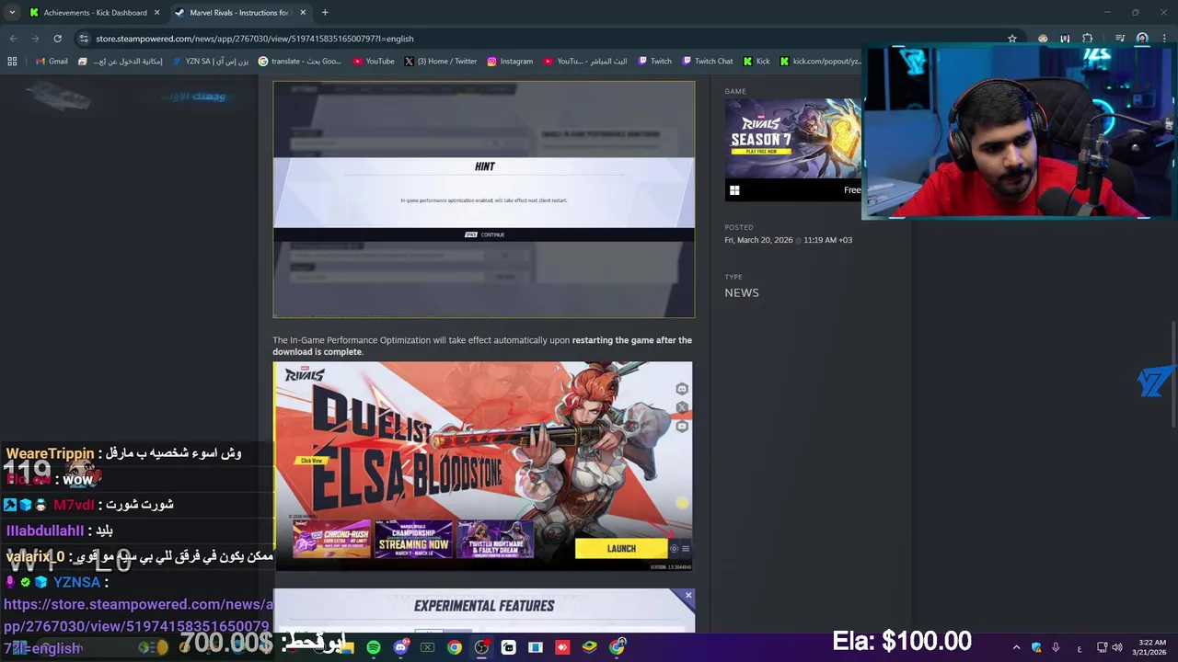Click the Free label under the game banner
Screen dimensions: 1178x662
852,190
